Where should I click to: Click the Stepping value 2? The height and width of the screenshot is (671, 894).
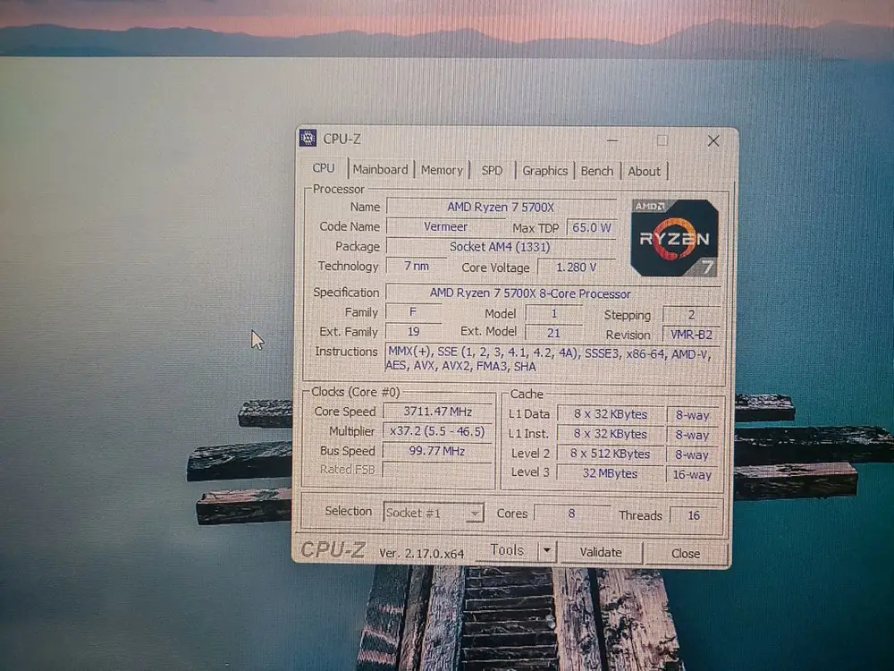691,315
